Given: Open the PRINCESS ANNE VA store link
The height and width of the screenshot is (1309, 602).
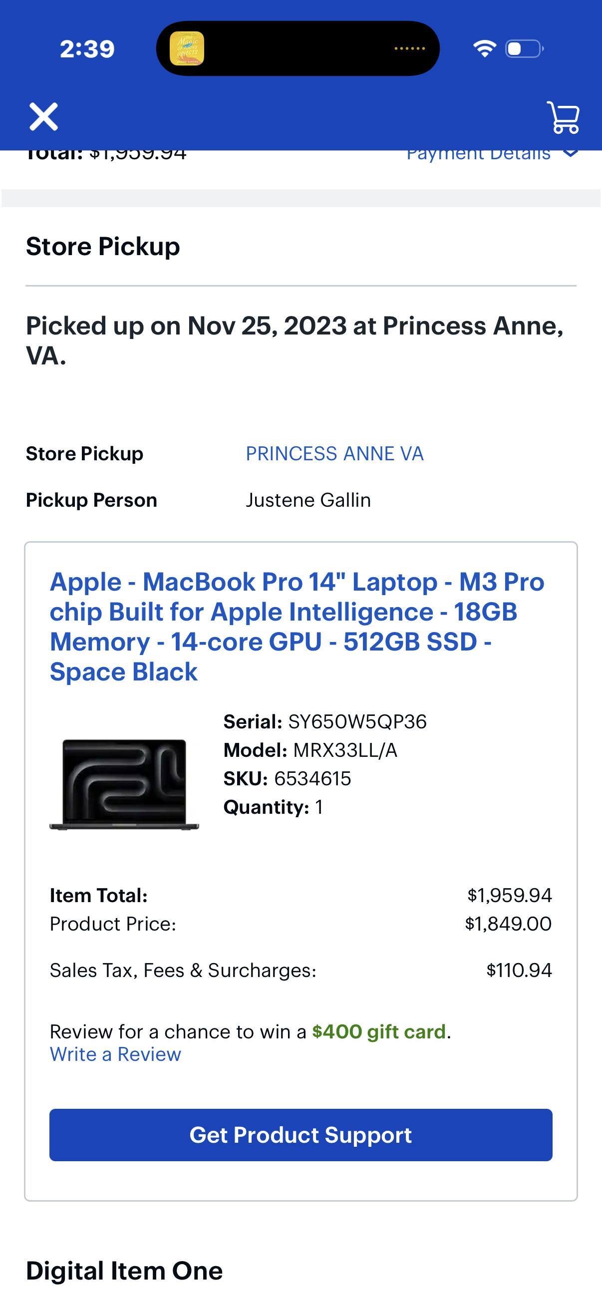Looking at the screenshot, I should [x=334, y=453].
